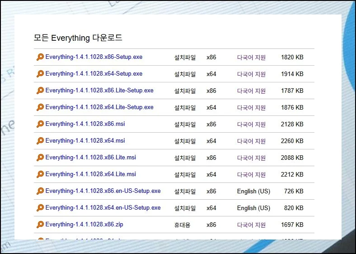This screenshot has width=356, height=254.
Task: Click the 2260 KB size value
Action: click(x=292, y=141)
